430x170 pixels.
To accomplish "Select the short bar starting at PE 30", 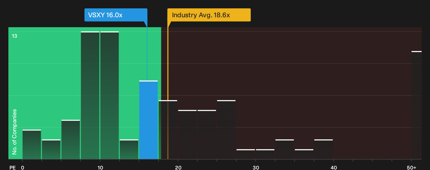I will 265,154.
